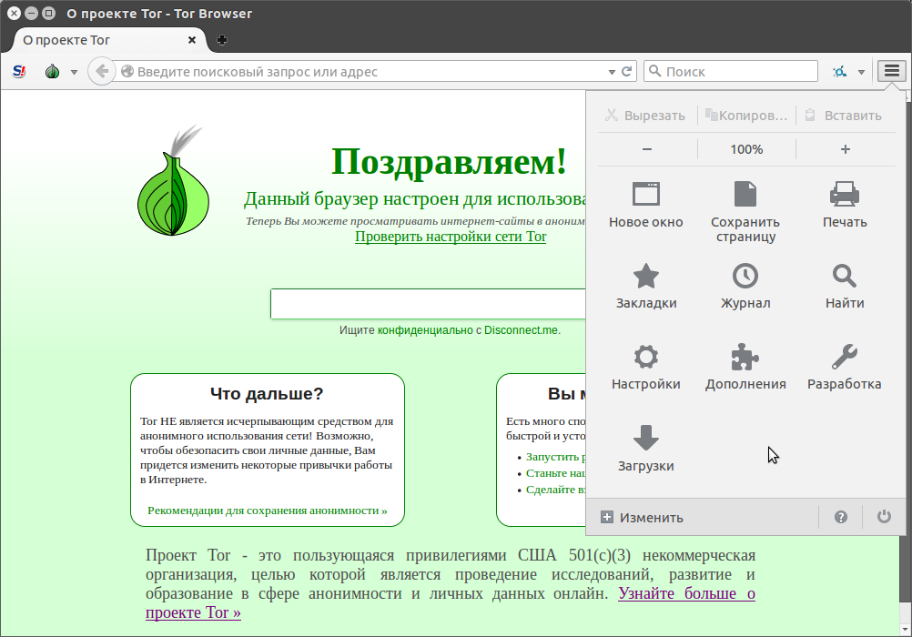This screenshot has height=637, width=912.
Task: Reload the page with refresh icon
Action: [626, 72]
